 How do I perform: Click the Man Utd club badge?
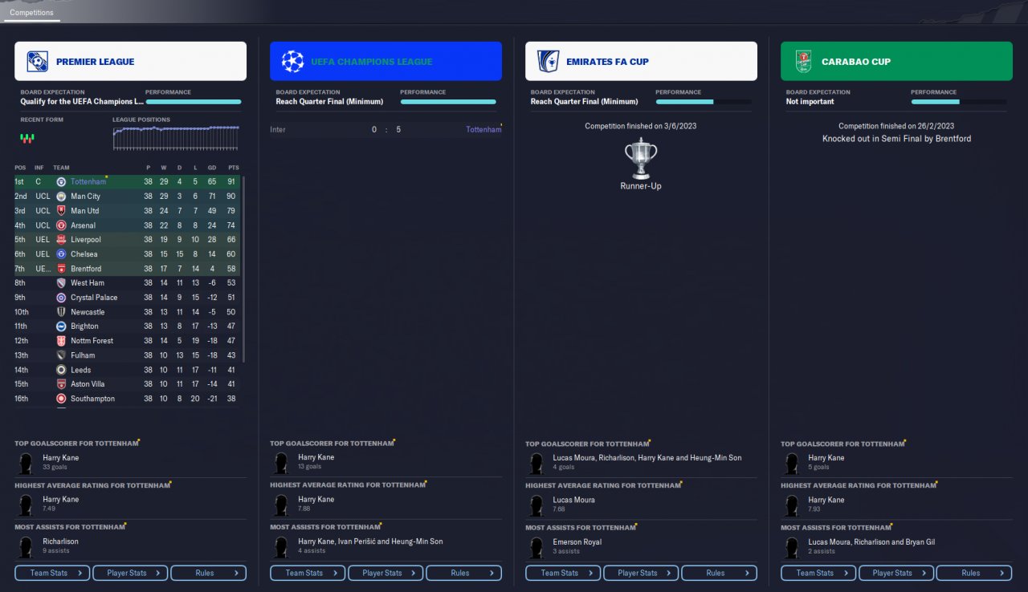point(61,211)
